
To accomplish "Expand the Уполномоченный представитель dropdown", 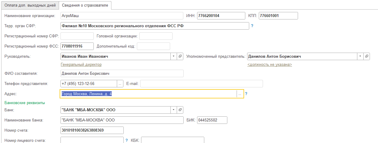I will [360, 56].
